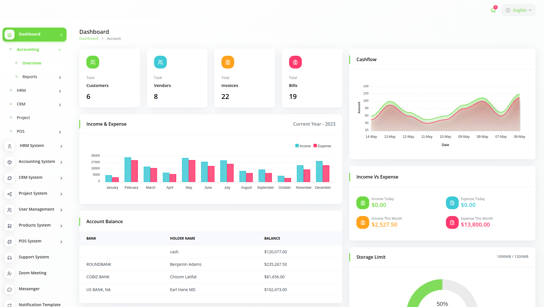Open Support System in sidebar
This screenshot has height=307, width=544.
point(34,257)
